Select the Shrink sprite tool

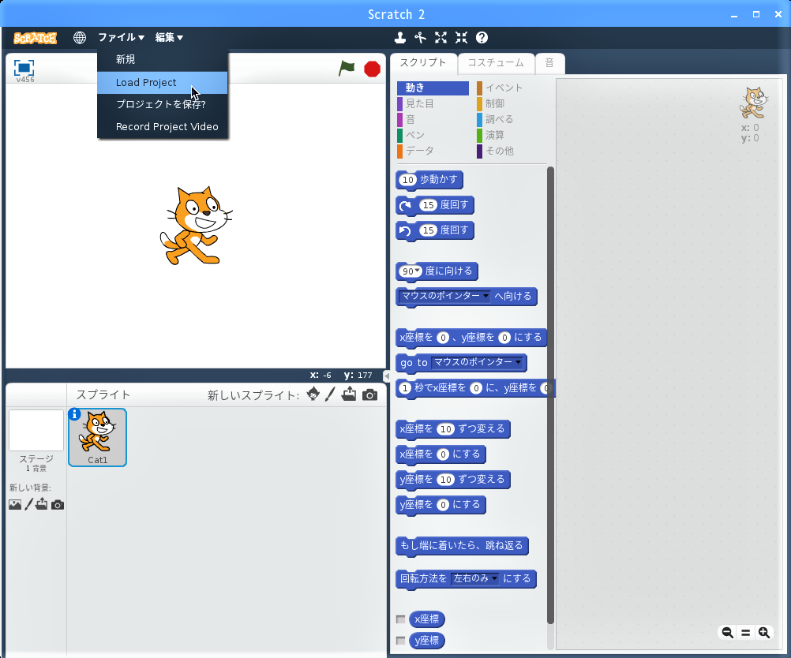(x=461, y=37)
